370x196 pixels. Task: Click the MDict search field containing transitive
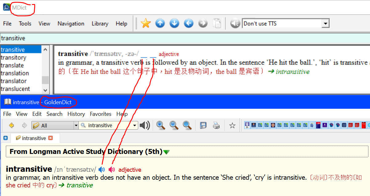pos(185,38)
